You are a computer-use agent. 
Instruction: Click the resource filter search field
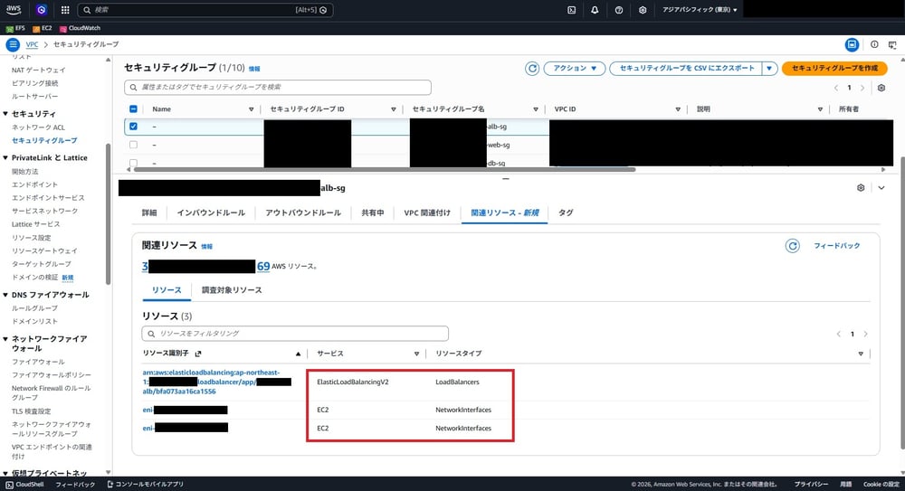coord(295,334)
